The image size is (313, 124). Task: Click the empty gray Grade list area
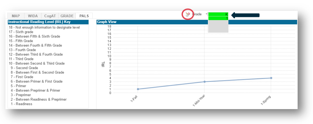218,26
